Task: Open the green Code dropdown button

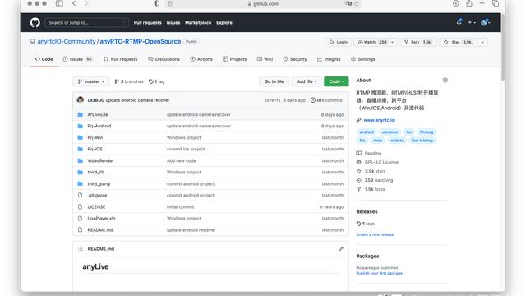Action: [336, 81]
